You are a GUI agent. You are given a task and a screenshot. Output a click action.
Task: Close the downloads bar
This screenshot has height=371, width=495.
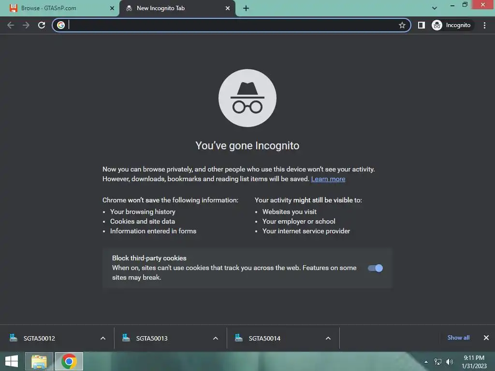486,338
